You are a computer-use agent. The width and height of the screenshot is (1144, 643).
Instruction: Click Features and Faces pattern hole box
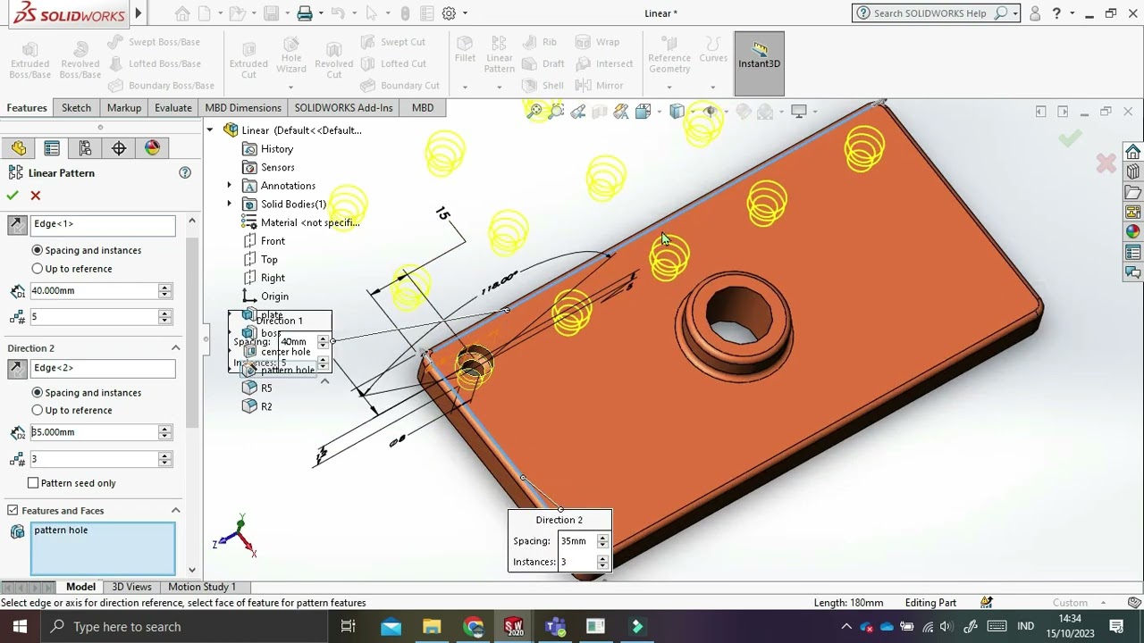point(103,548)
